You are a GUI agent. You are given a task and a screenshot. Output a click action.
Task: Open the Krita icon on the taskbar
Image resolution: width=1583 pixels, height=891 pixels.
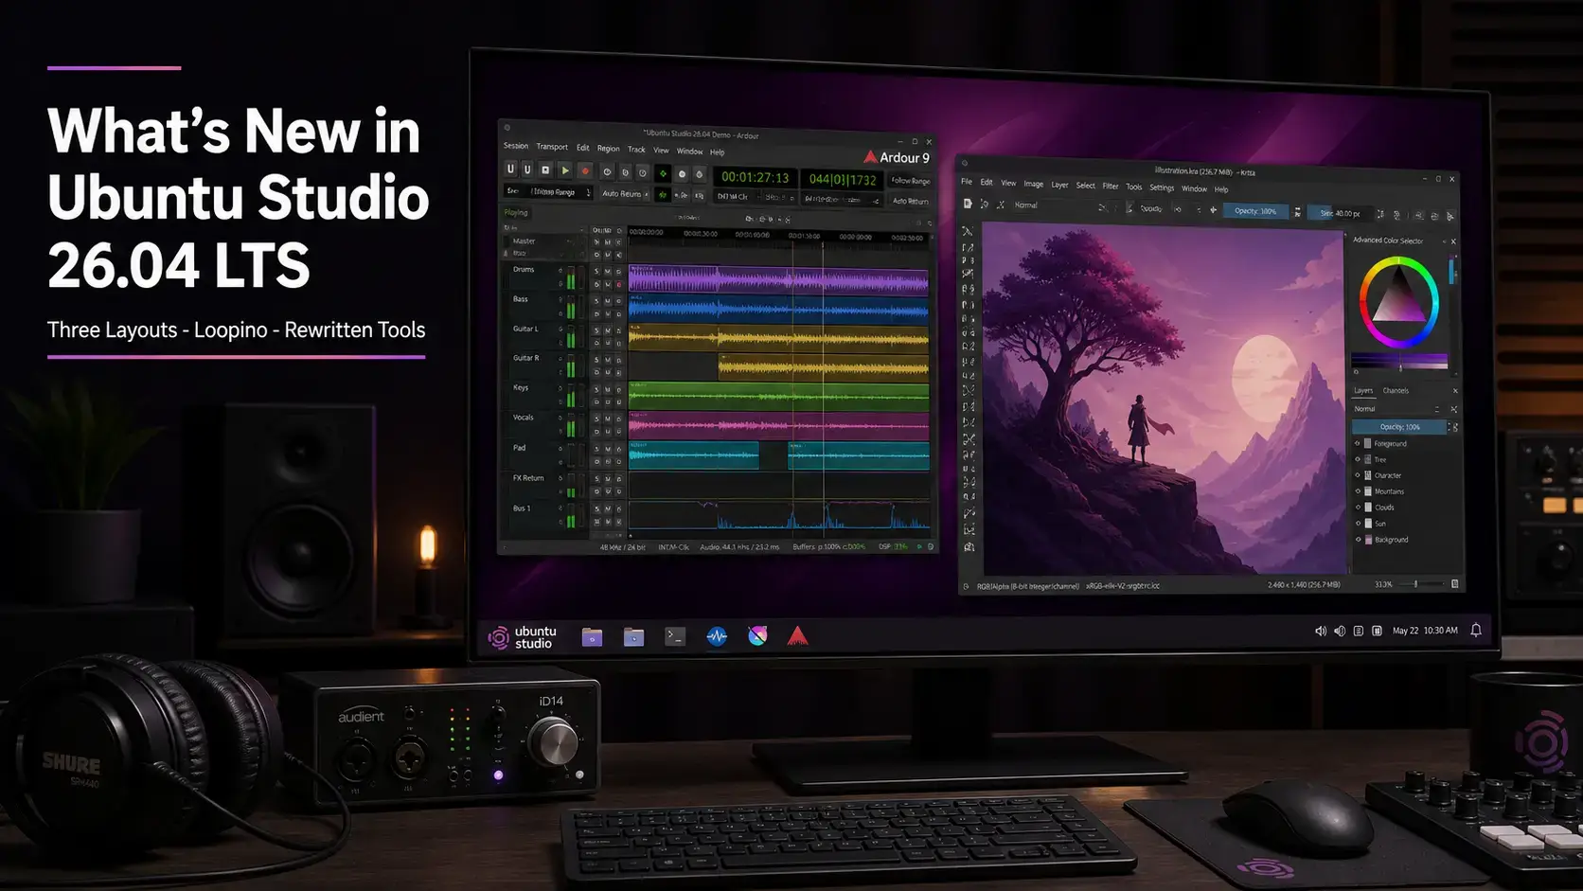[x=757, y=636]
